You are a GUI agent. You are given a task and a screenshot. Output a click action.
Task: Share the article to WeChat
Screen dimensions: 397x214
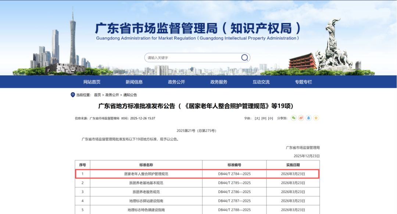coord(293,118)
